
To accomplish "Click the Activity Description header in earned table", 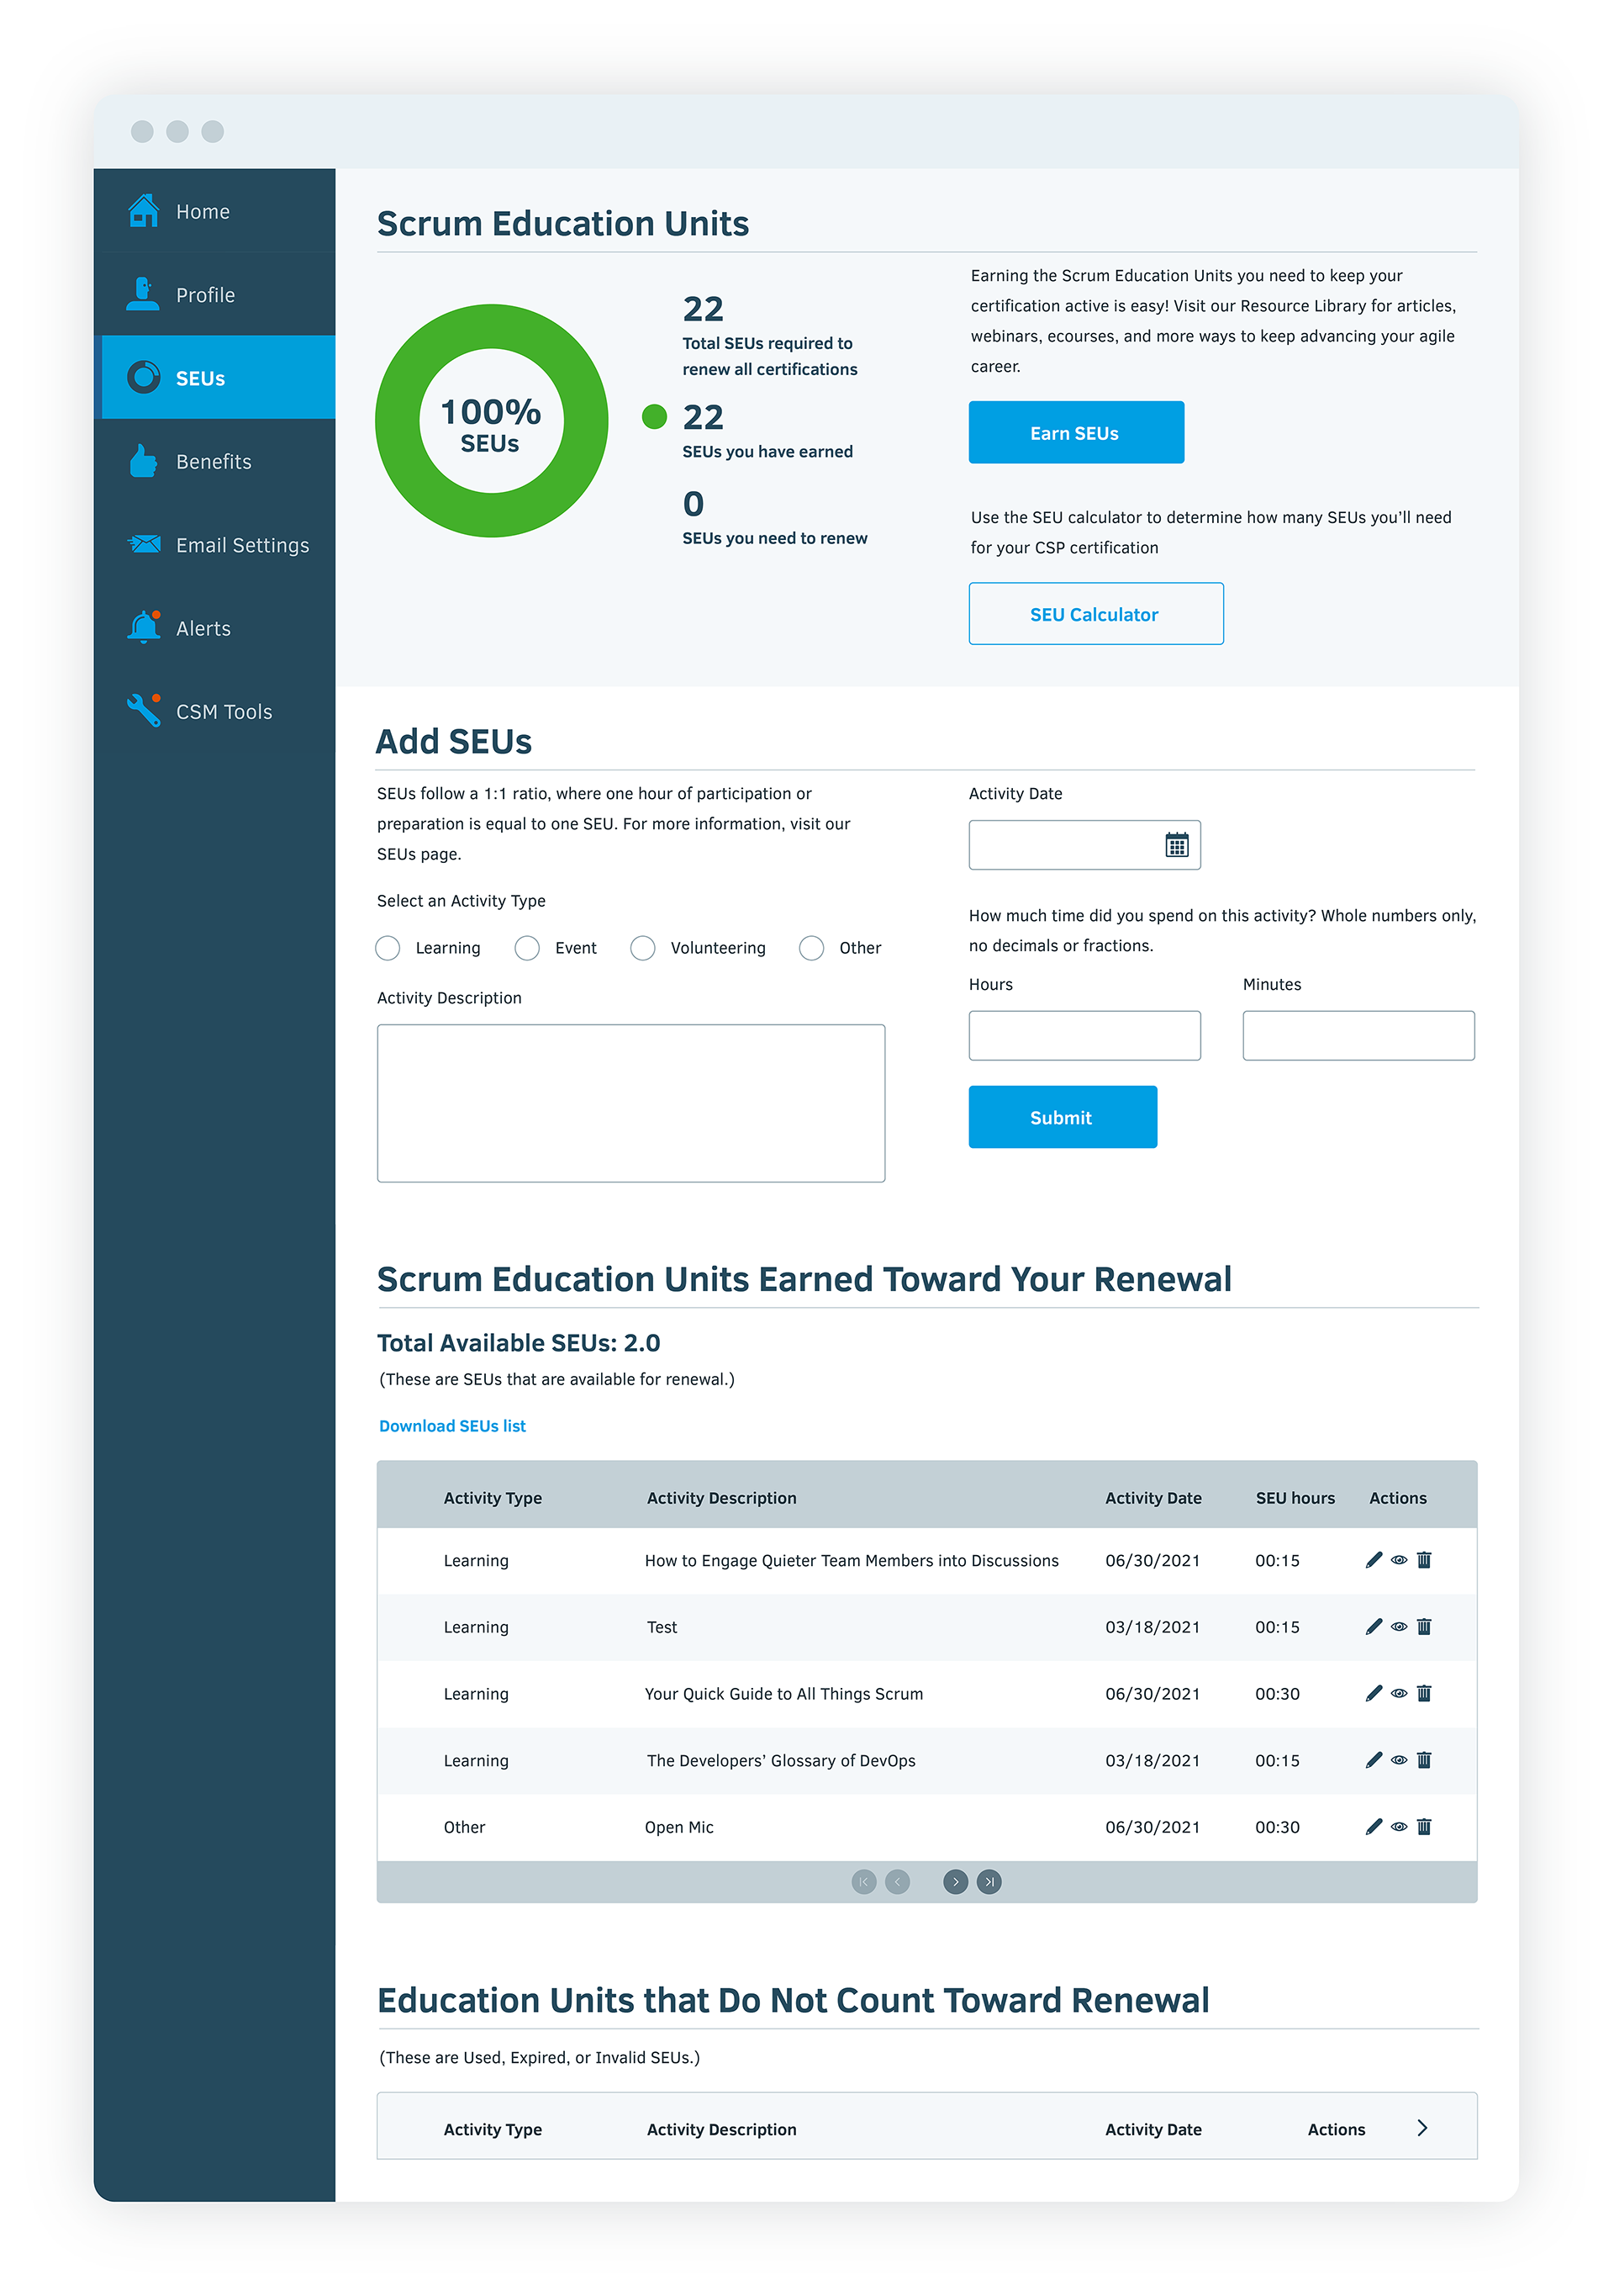I will (721, 1498).
